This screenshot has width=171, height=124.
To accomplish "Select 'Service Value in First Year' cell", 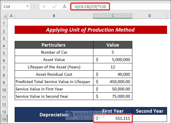I will (54, 89).
